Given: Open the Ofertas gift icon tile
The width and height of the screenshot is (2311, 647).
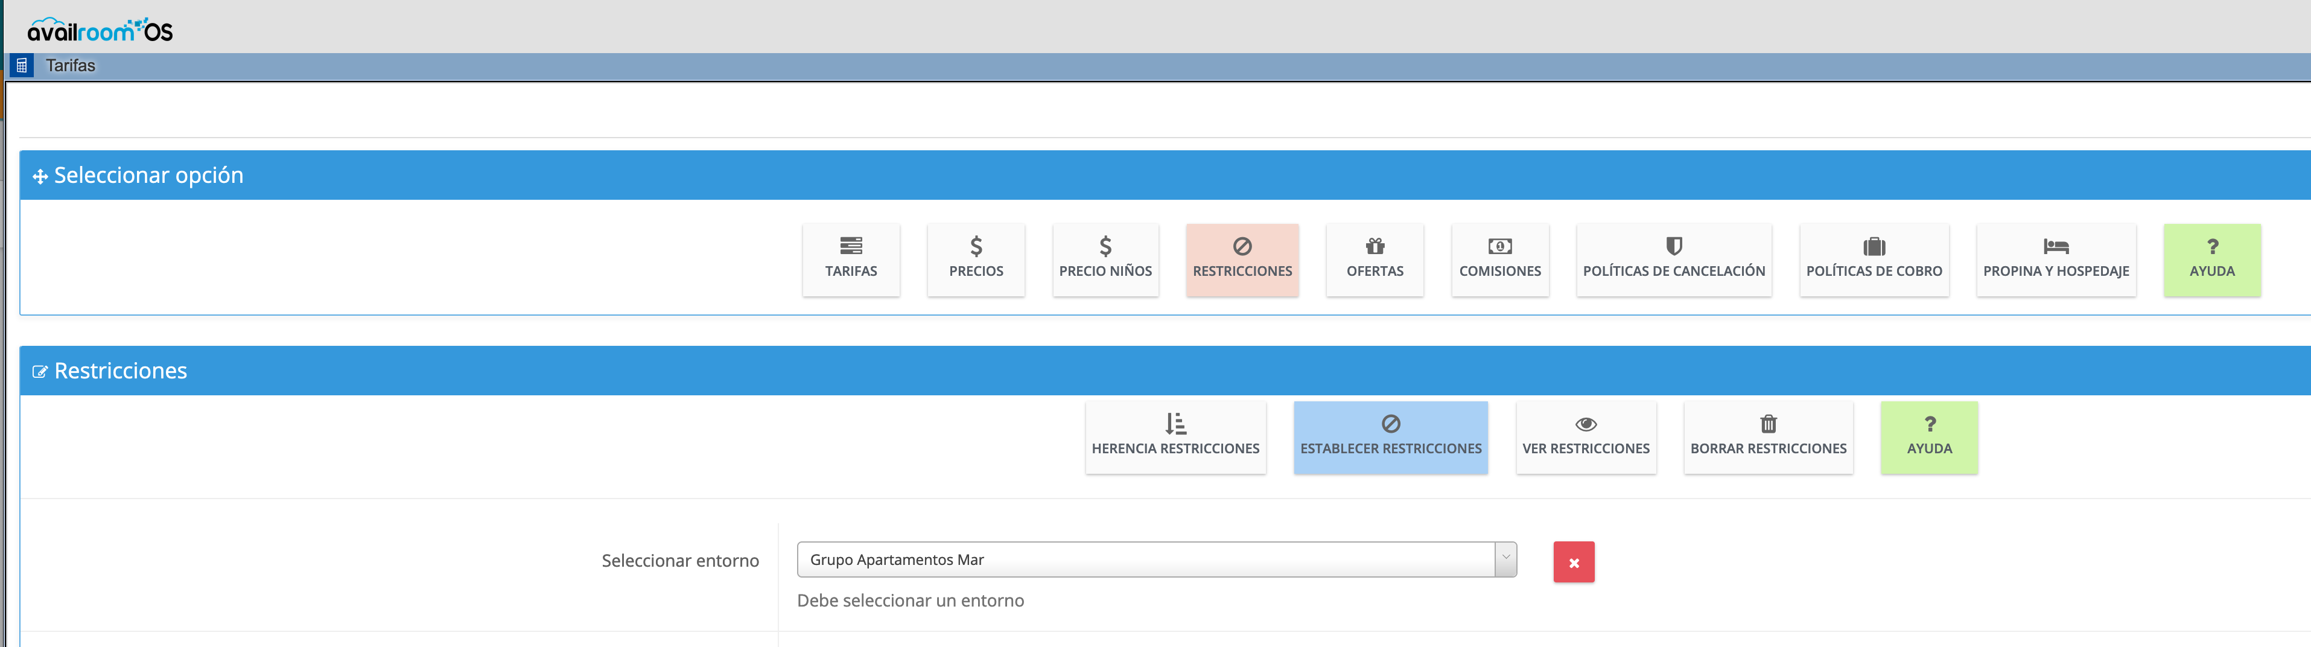Looking at the screenshot, I should pos(1375,260).
